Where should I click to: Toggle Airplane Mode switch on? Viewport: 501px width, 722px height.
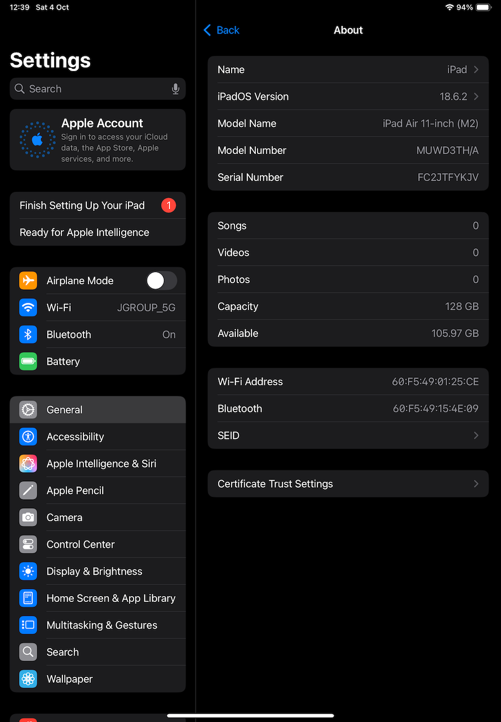161,280
